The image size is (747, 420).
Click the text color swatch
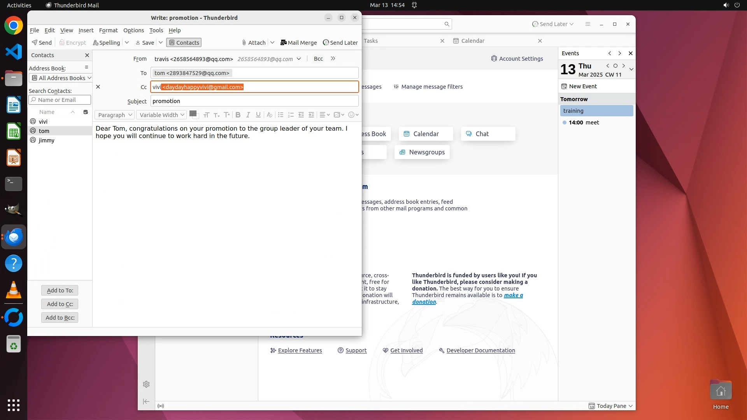[x=193, y=114]
